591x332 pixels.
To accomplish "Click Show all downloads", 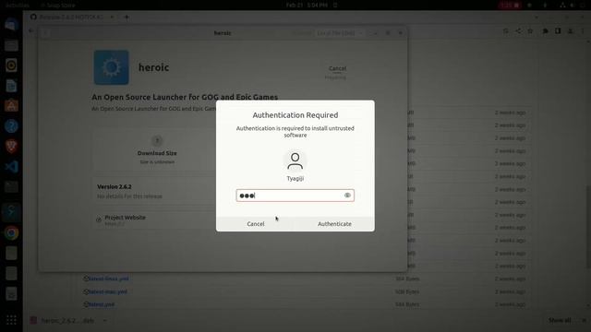I will [560, 321].
